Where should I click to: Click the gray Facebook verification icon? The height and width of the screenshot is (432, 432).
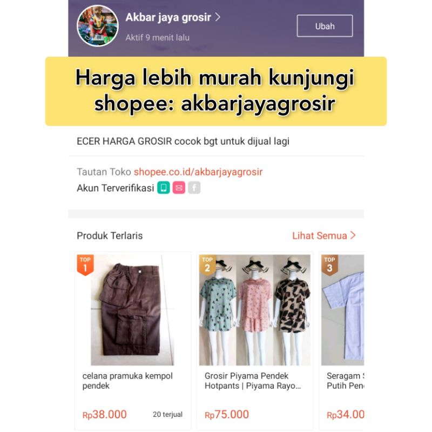click(x=194, y=187)
